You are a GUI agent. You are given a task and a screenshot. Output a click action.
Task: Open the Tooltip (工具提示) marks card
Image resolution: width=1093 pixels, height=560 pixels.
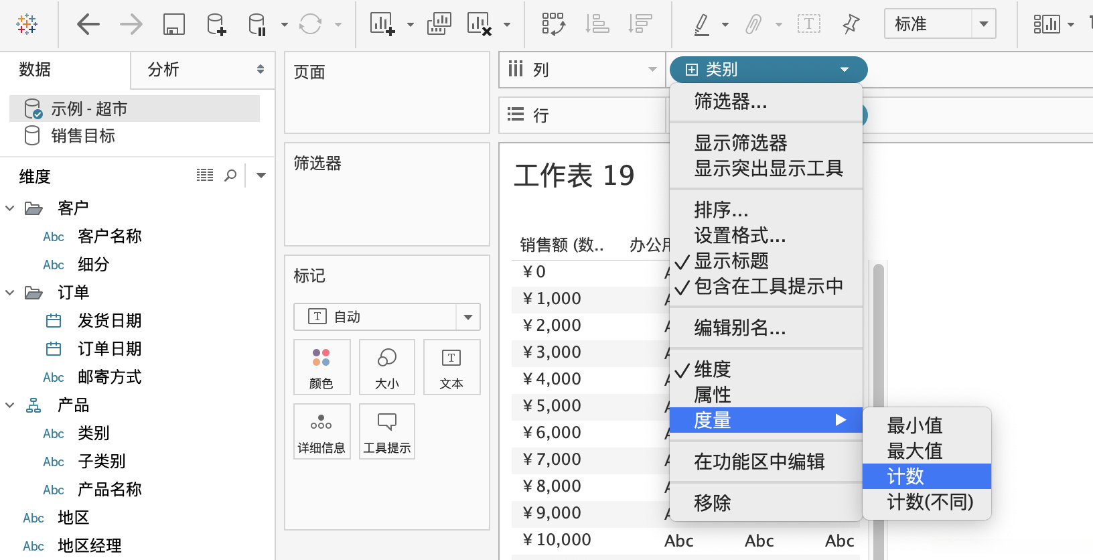(x=387, y=431)
